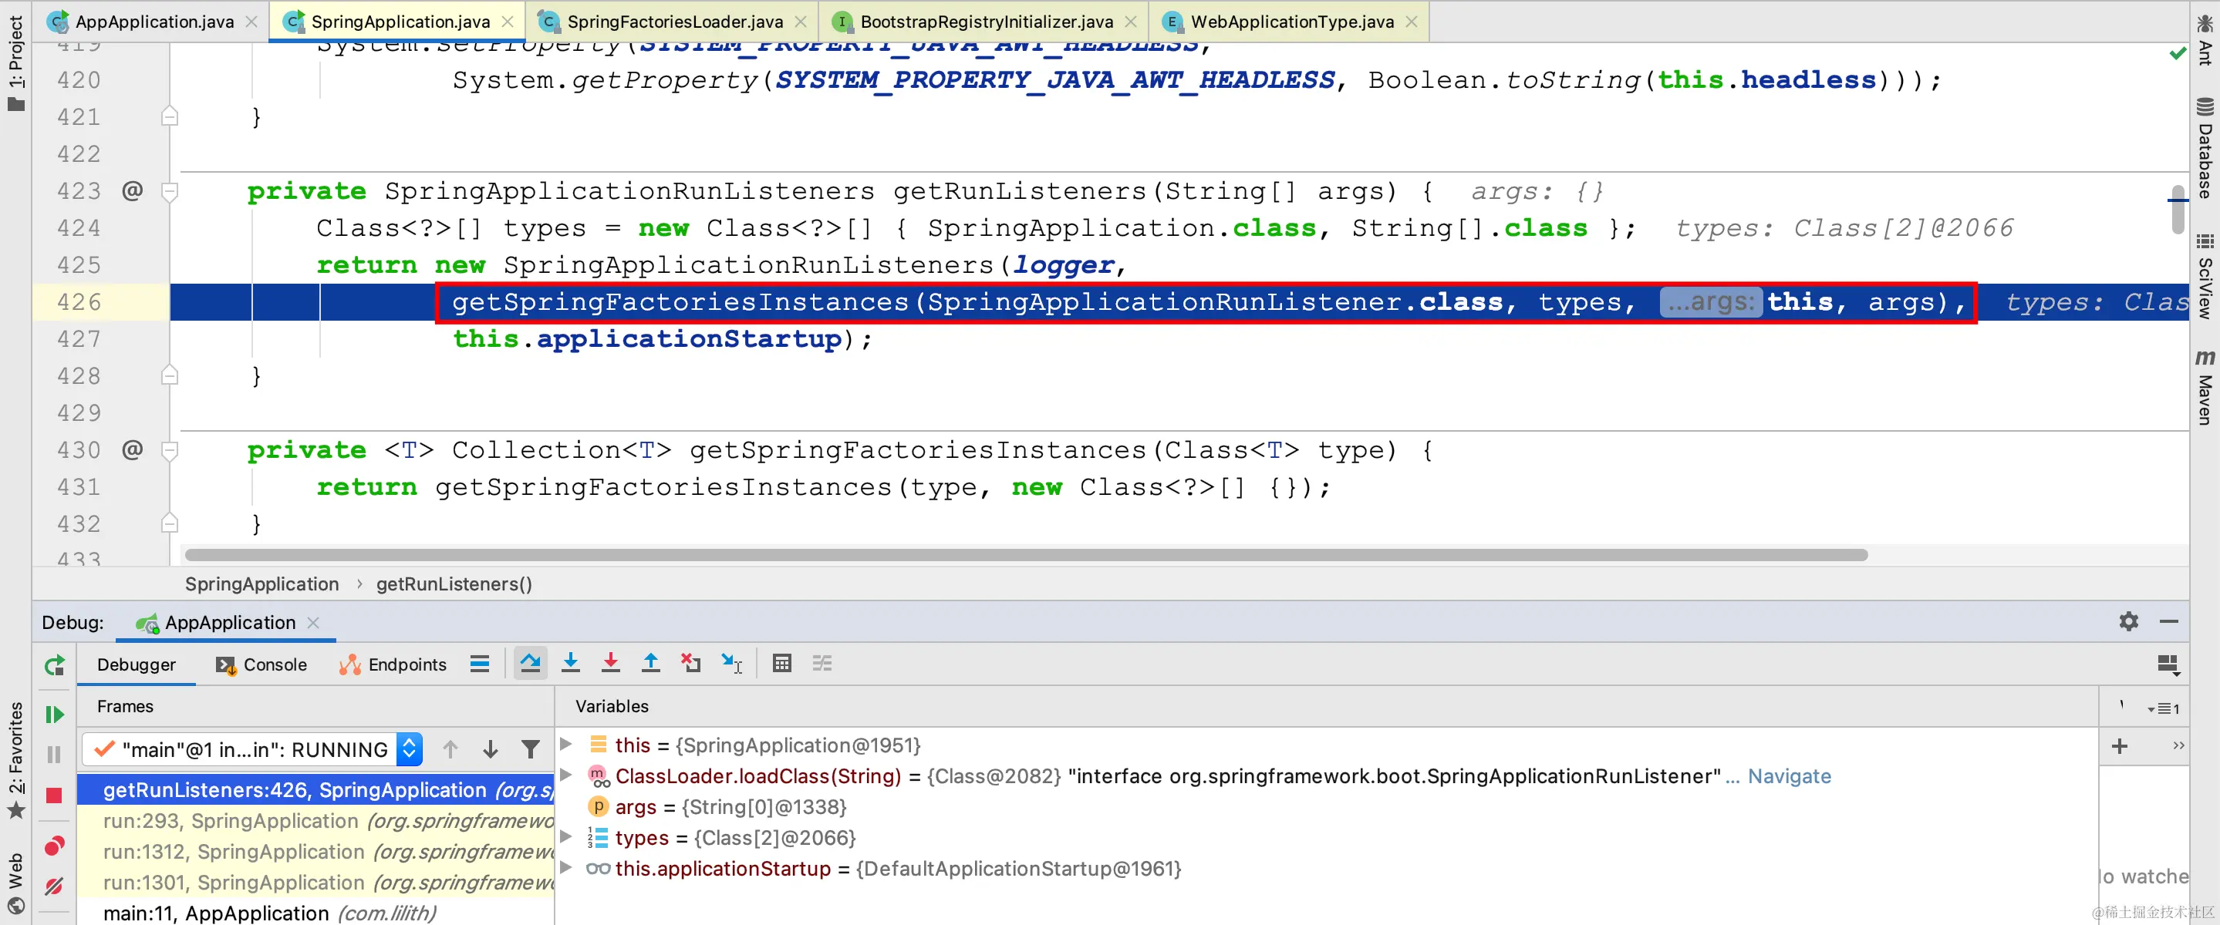
Task: Click Rerun AppApplication icon
Action: (x=54, y=665)
